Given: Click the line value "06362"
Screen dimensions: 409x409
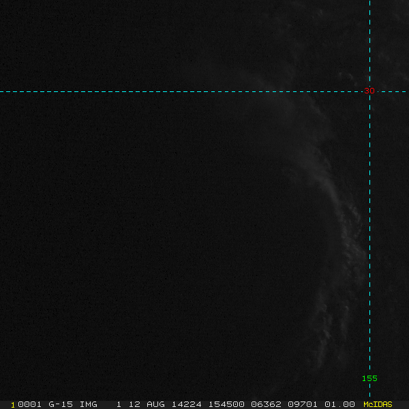Looking at the screenshot, I should pos(266,404).
